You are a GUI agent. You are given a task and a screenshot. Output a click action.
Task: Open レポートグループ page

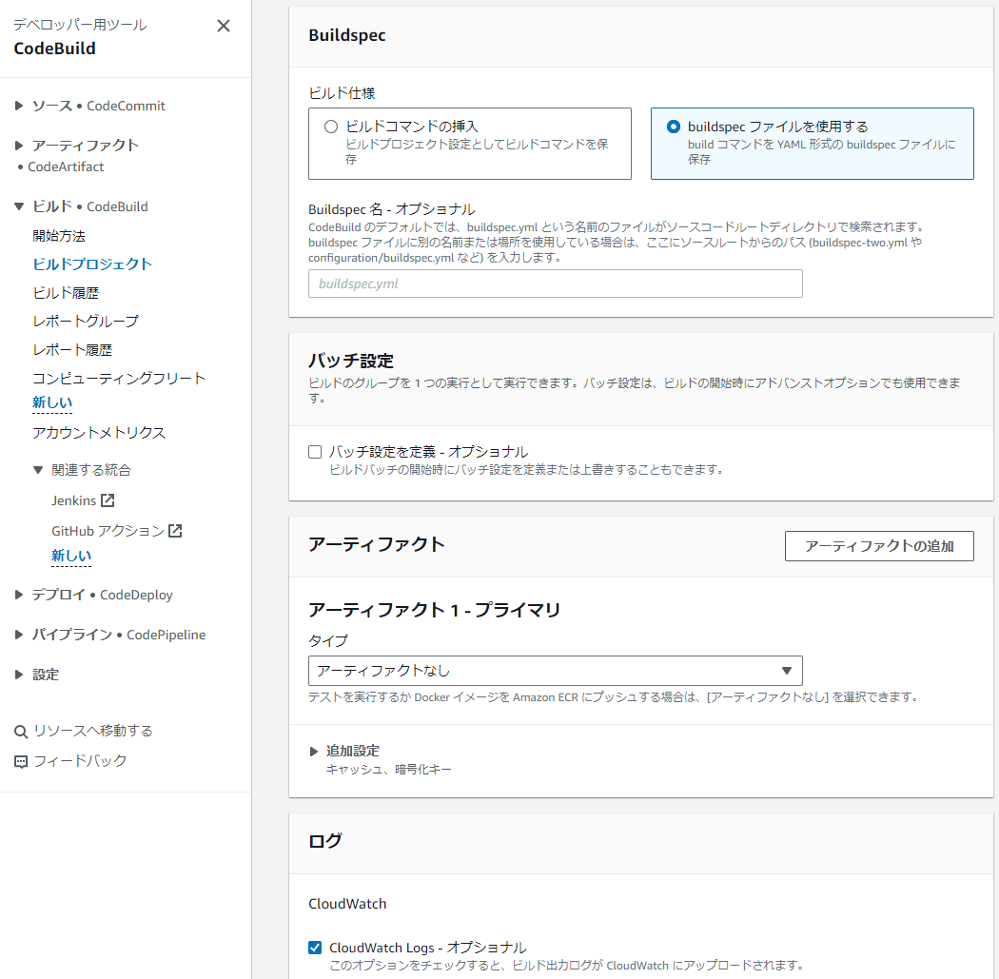click(86, 321)
